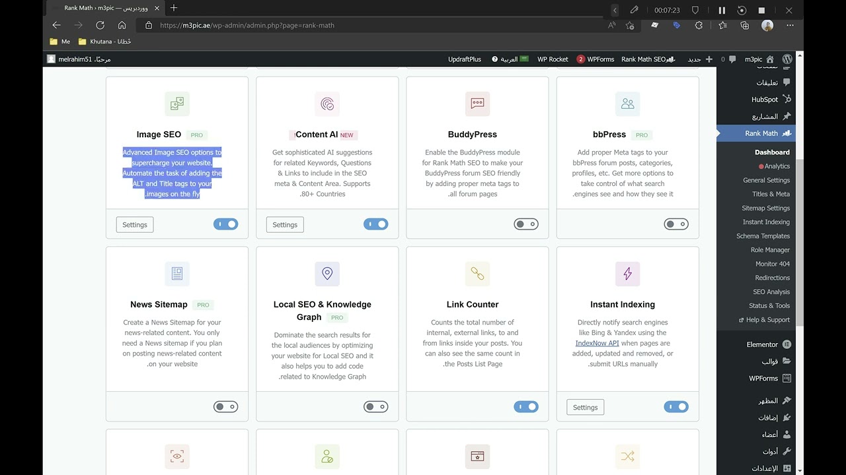Image resolution: width=846 pixels, height=475 pixels.
Task: Enable the Local SEO & Knowledge Graph toggle
Action: click(375, 406)
